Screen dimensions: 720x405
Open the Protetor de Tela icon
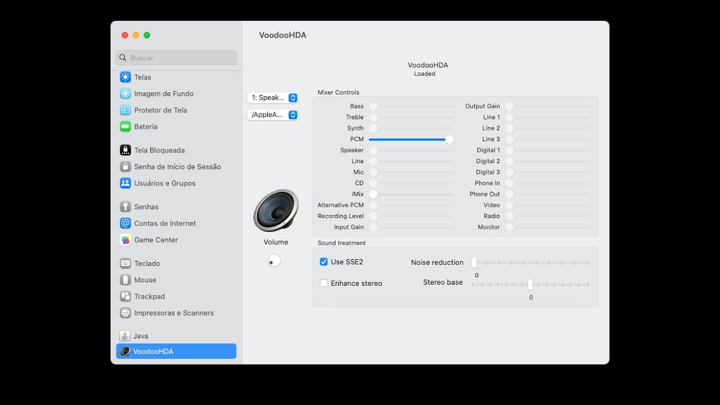tap(125, 110)
